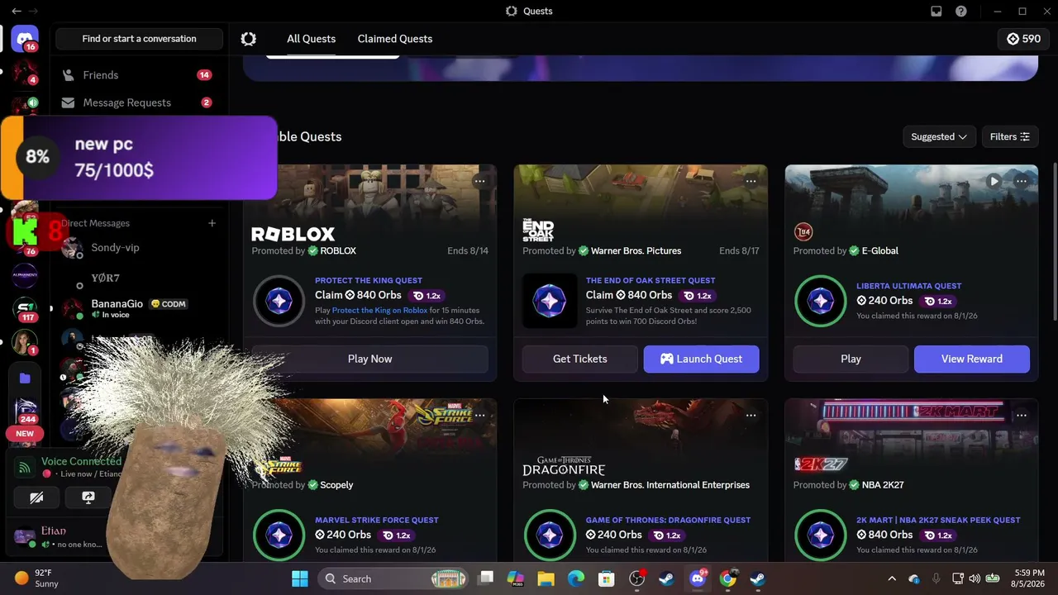The height and width of the screenshot is (595, 1058).
Task: Open more options on End of Oak Street card
Action: pos(751,181)
